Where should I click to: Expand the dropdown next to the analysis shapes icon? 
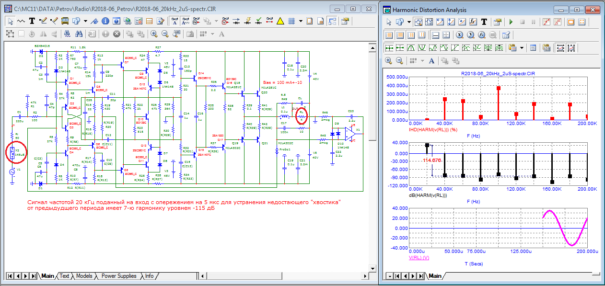[x=409, y=22]
